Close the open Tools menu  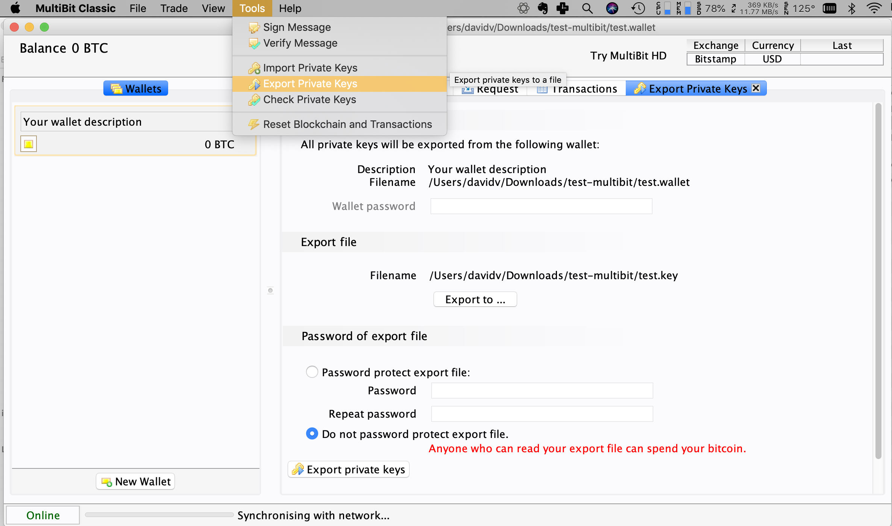click(x=252, y=8)
